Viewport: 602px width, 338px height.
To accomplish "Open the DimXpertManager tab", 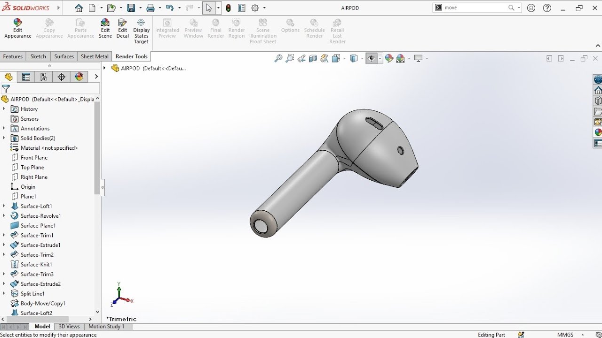I will point(62,77).
